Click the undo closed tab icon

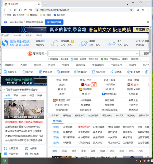[25, 10]
